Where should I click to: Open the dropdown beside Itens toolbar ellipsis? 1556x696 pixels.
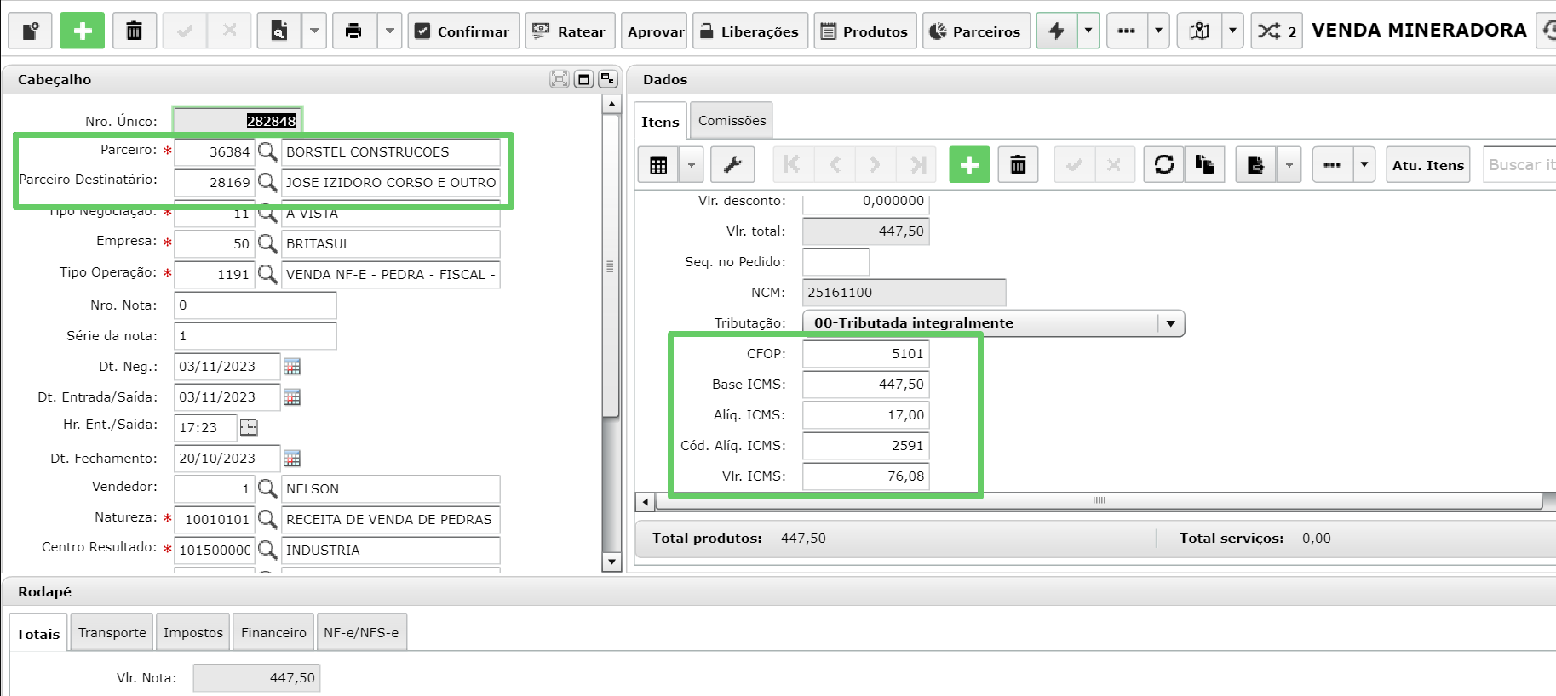(1364, 165)
